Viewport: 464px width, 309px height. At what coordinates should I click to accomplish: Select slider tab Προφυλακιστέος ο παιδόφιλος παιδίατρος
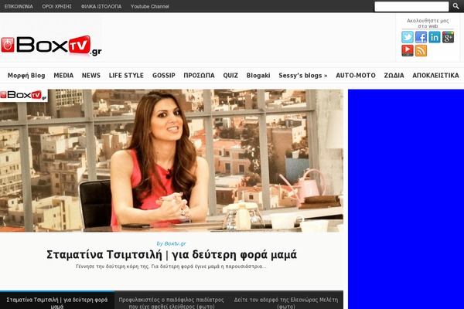pos(172,301)
